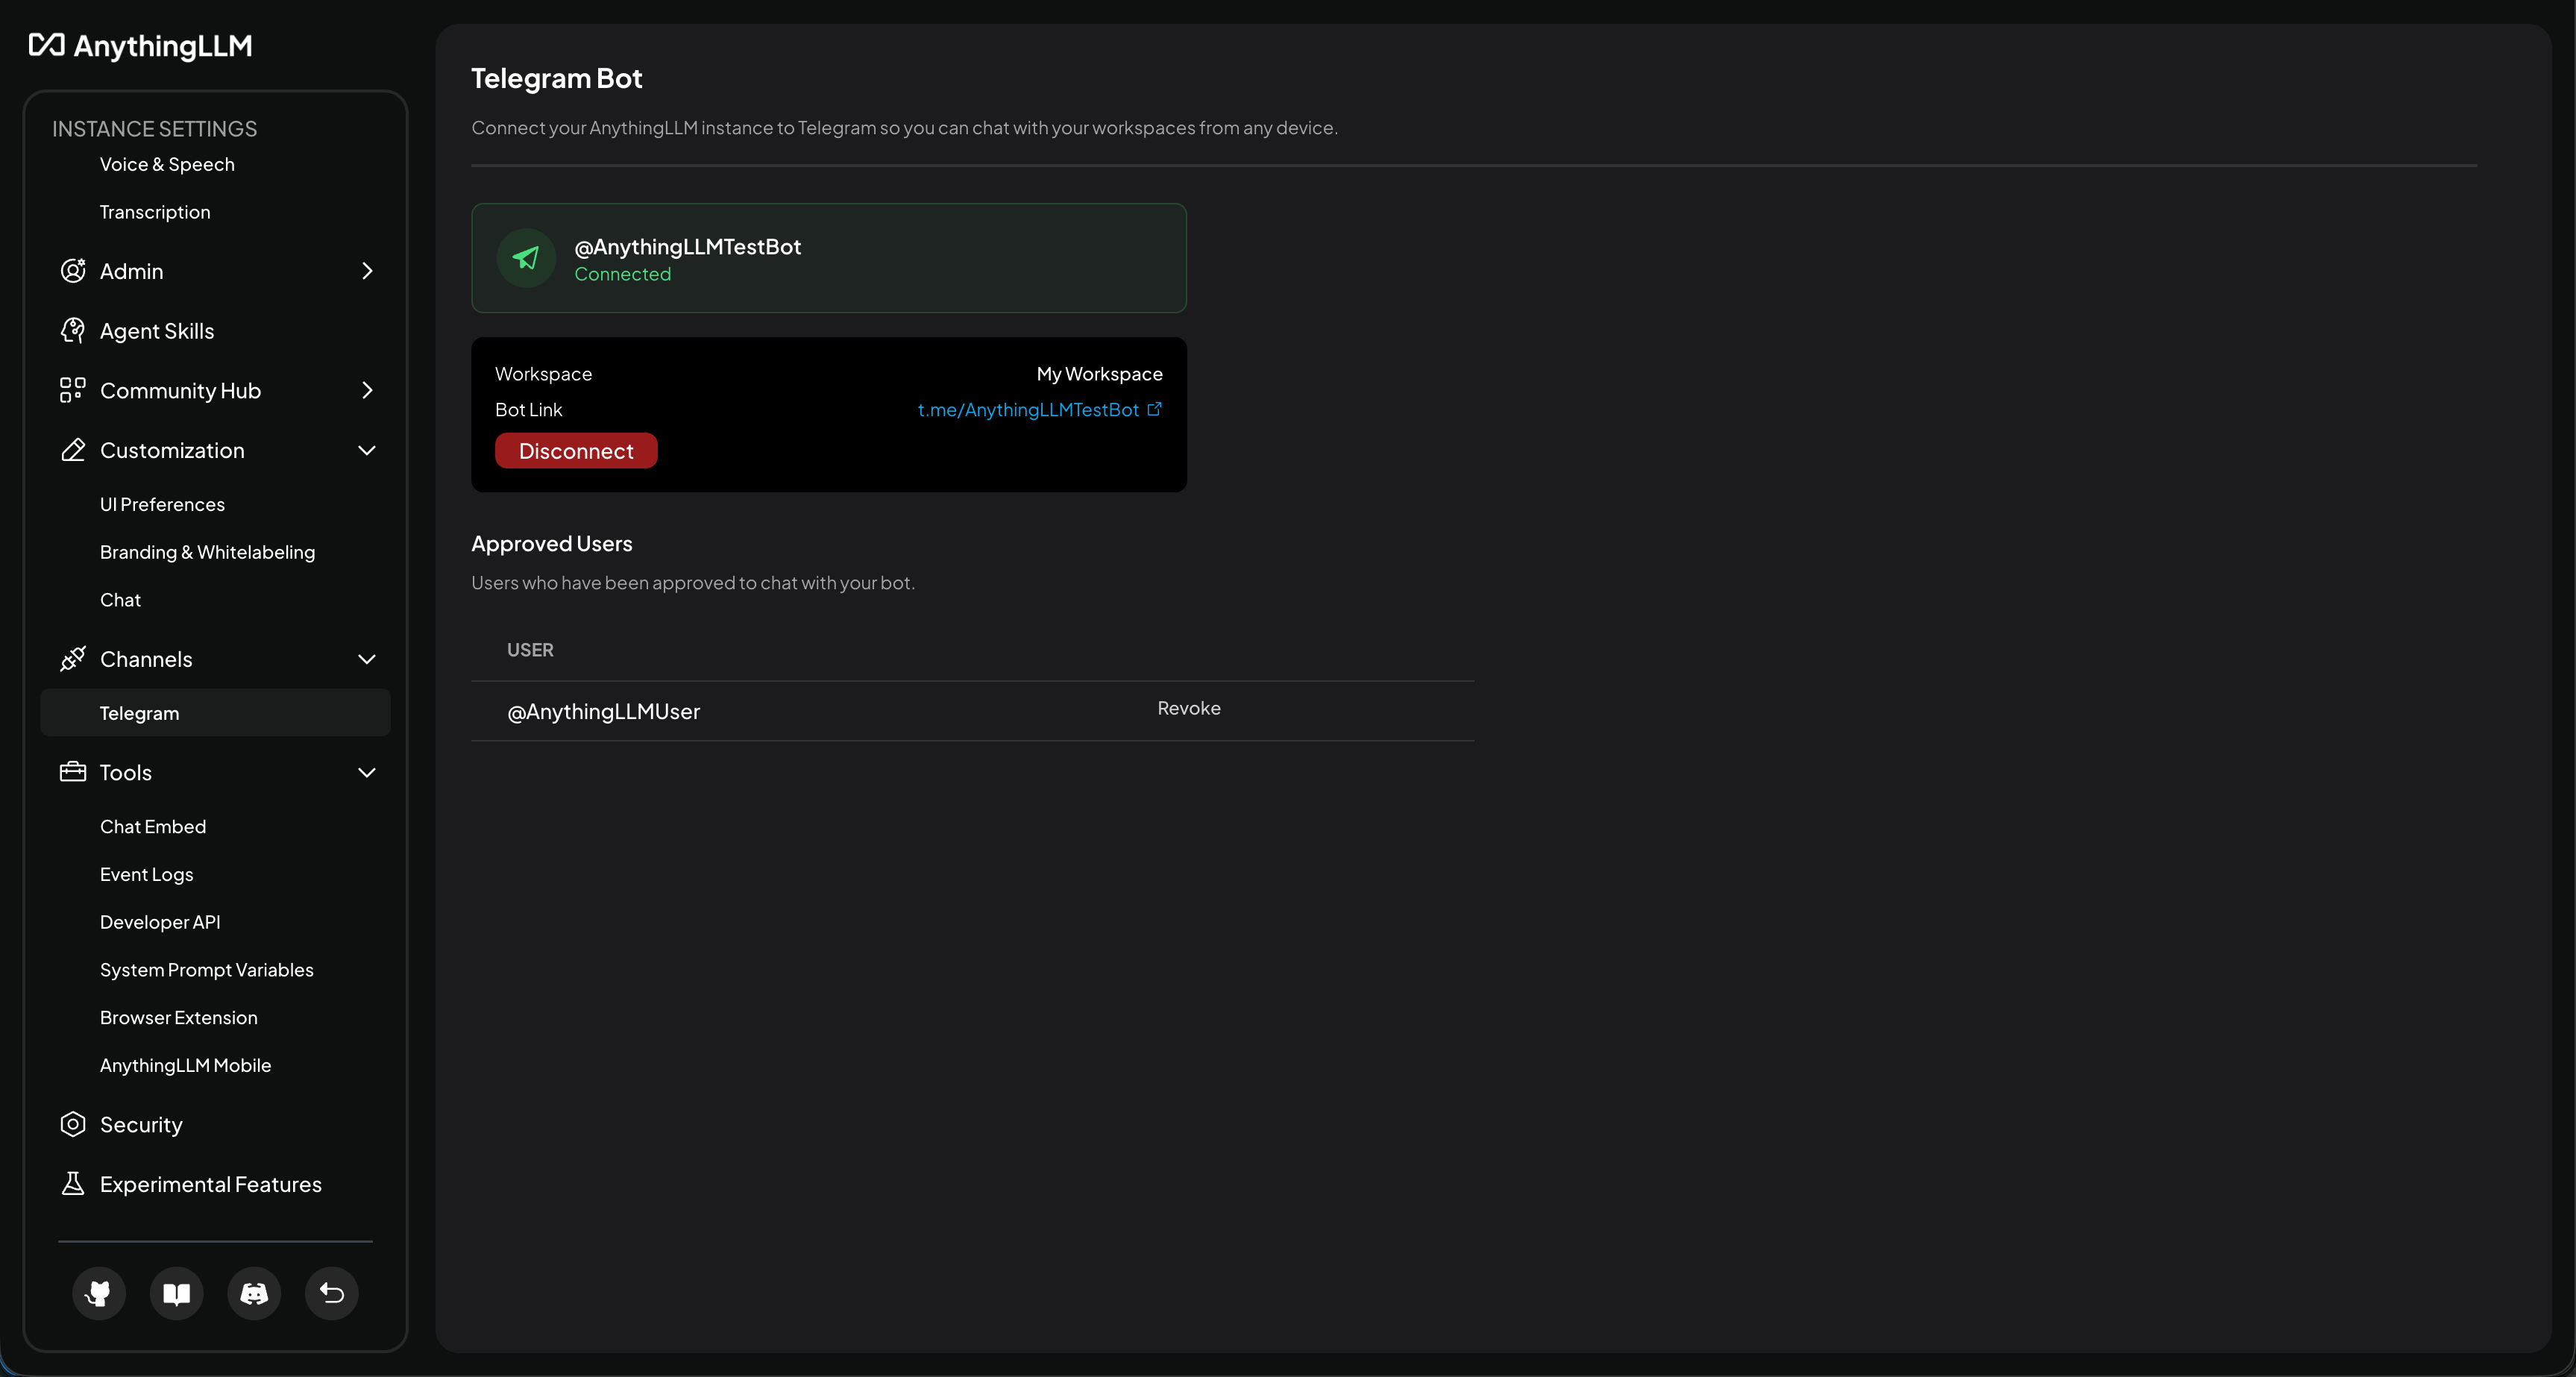Click the Tools briefcase icon

73,772
